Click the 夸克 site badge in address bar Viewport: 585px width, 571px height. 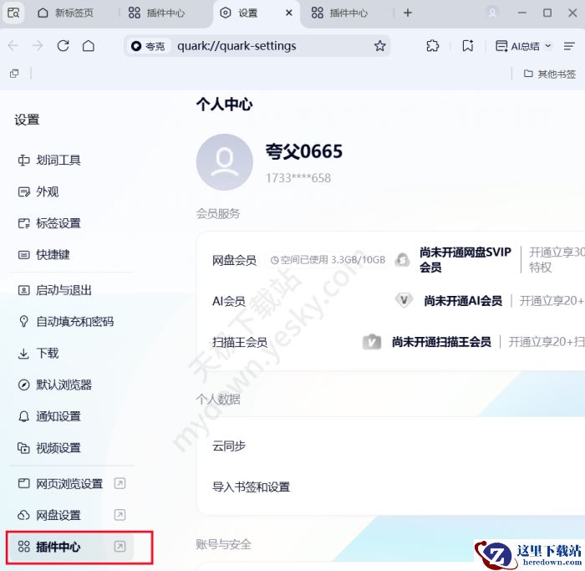(148, 46)
